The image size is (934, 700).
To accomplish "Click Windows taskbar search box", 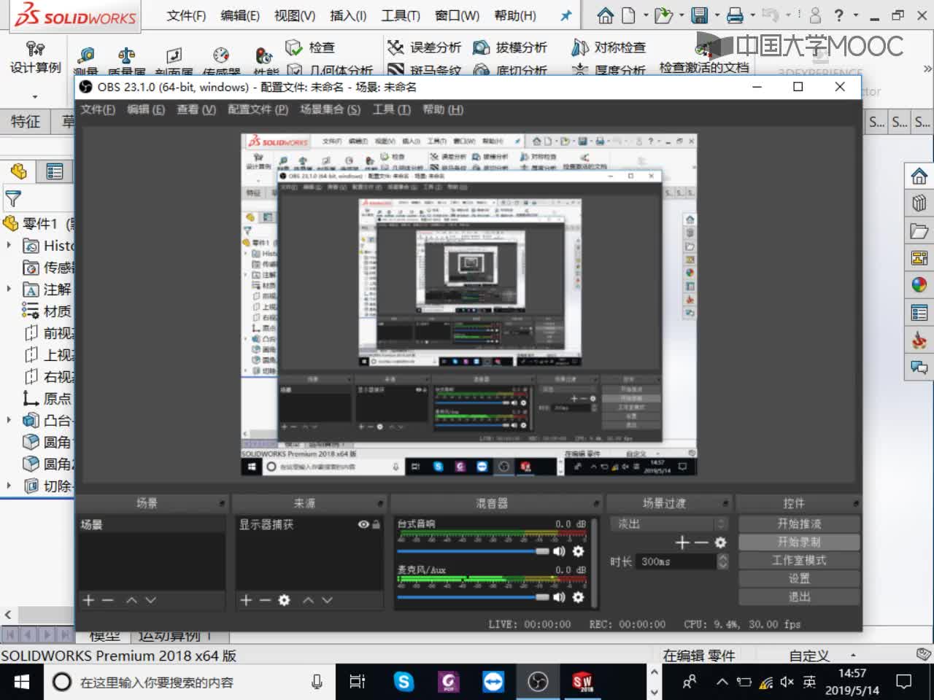I will (190, 682).
